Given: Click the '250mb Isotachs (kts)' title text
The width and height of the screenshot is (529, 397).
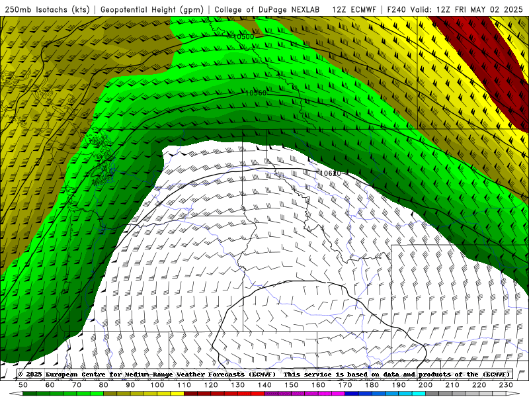Looking at the screenshot, I should tap(48, 9).
